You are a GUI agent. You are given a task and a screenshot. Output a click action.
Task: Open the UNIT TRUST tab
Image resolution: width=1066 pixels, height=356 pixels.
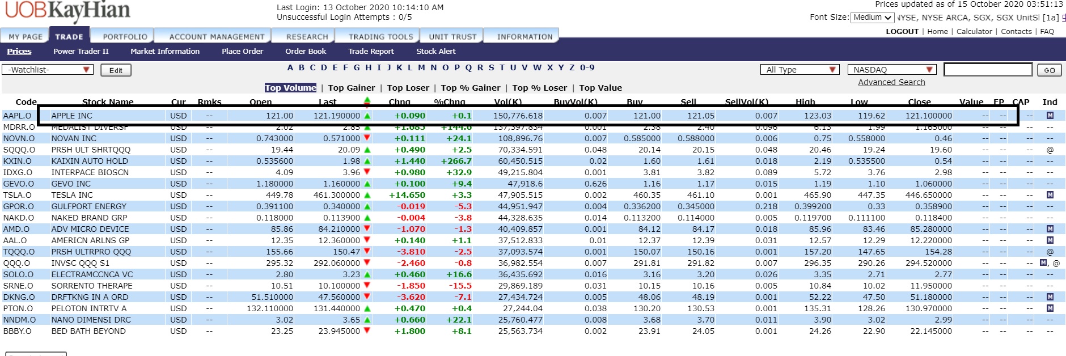point(452,36)
